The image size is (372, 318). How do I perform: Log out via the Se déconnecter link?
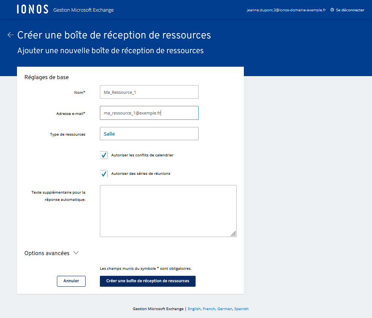(350, 10)
